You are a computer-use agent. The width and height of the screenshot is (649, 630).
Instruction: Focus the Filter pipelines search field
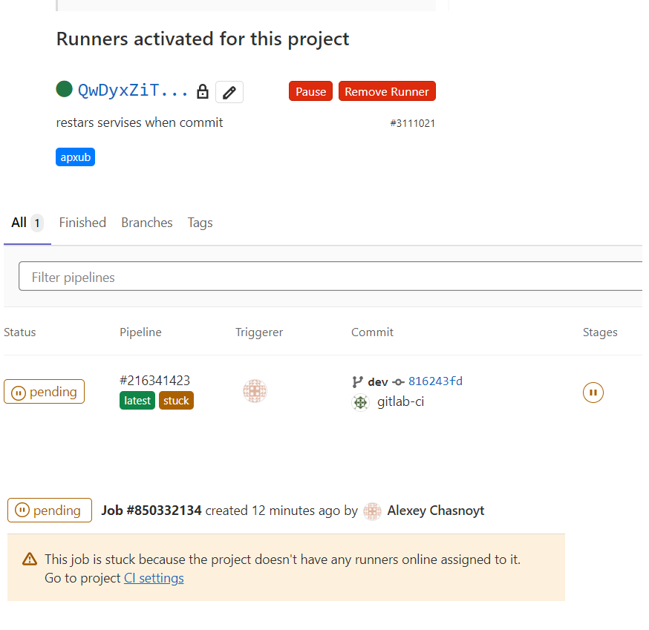pos(331,276)
